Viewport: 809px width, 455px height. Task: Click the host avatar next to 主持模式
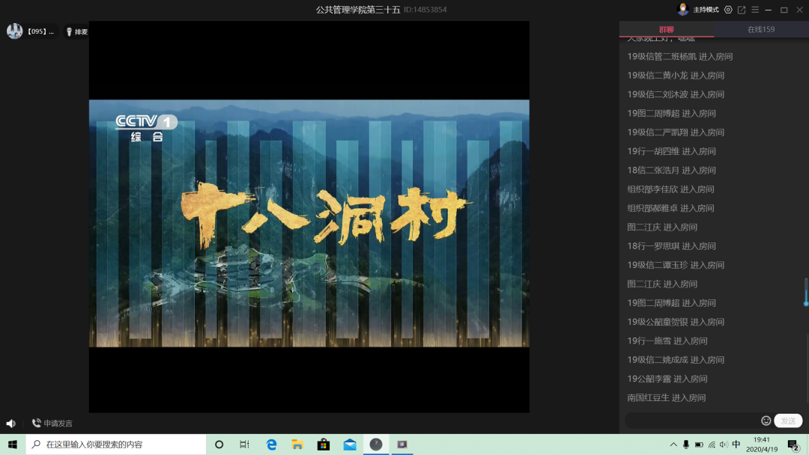[682, 9]
